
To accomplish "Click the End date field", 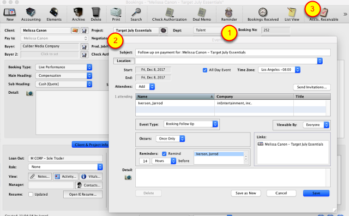I will tap(153, 77).
